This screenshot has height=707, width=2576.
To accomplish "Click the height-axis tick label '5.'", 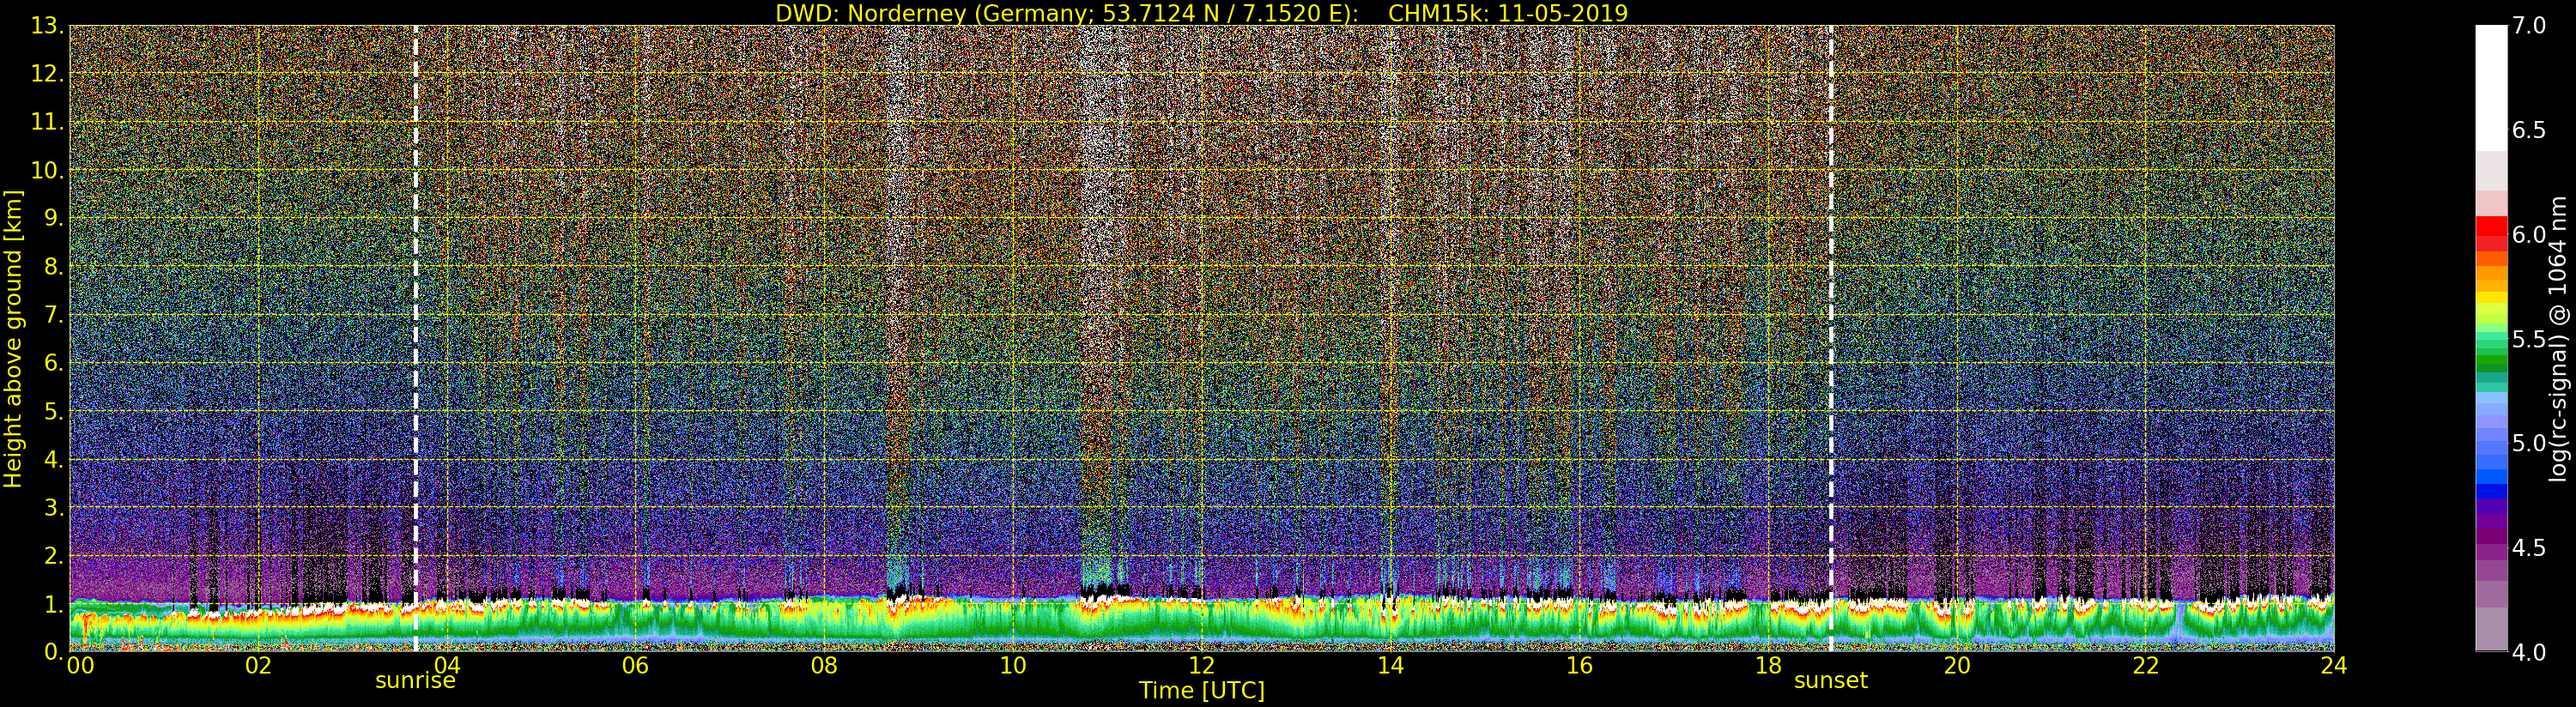I will 53,411.
